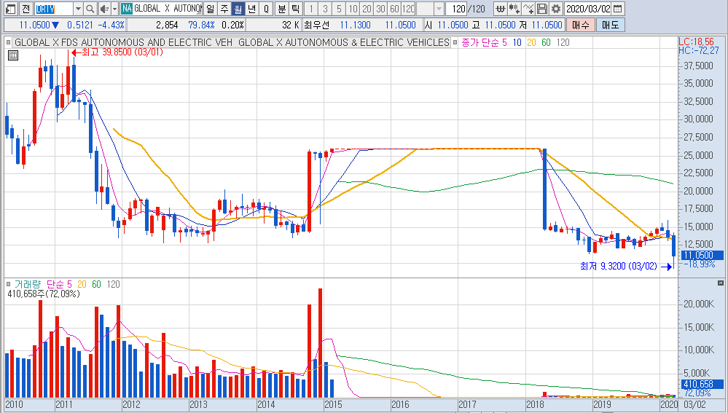The image size is (728, 413).
Task: Click the MA 120 legend label in price chart
Action: [x=563, y=42]
